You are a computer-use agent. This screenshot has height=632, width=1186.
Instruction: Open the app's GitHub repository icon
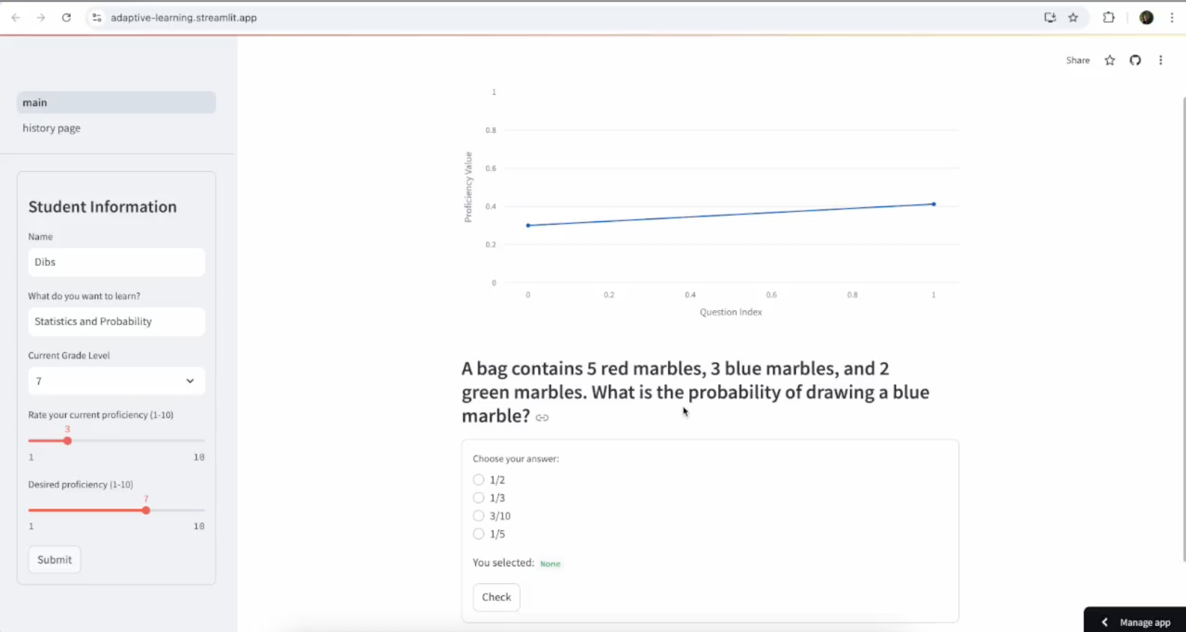pyautogui.click(x=1135, y=60)
